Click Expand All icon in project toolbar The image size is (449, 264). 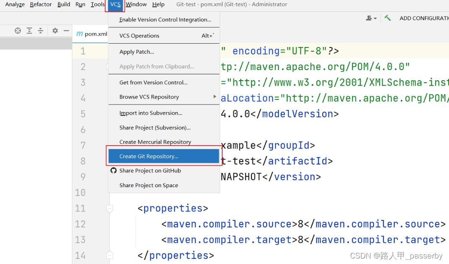click(29, 31)
